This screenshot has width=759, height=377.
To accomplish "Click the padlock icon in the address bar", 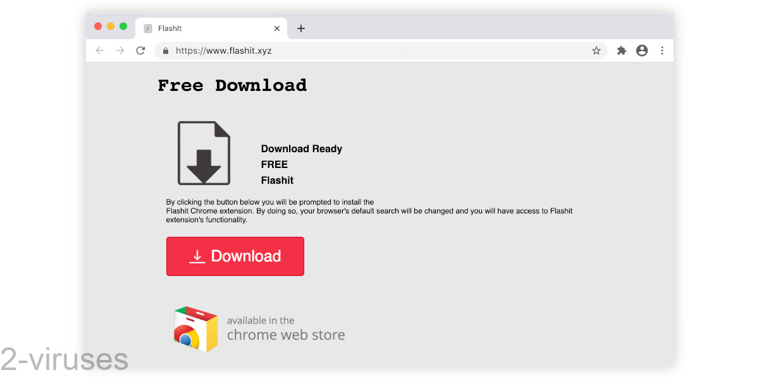I will 165,51.
